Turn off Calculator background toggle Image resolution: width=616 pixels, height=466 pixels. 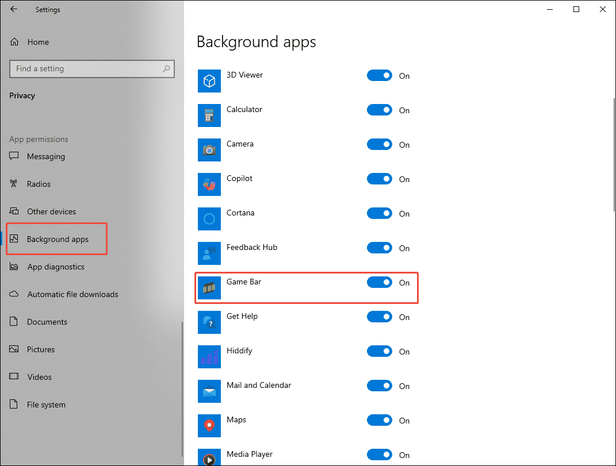pos(380,110)
